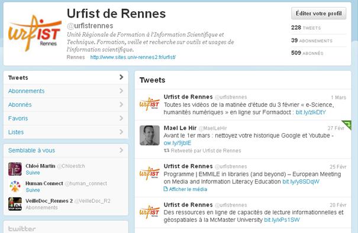Image resolution: width=358 pixels, height=233 pixels.
Task: Open the ow.ly/9jblE link
Action: [x=178, y=143]
